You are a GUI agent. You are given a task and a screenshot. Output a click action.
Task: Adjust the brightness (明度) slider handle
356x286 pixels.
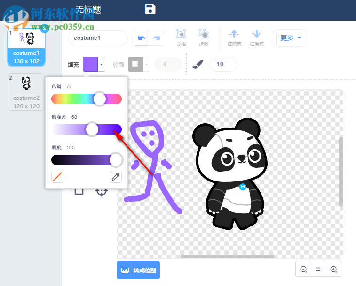(116, 160)
